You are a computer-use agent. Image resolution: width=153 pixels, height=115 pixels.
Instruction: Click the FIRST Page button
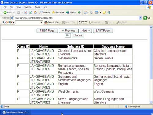[47, 31]
